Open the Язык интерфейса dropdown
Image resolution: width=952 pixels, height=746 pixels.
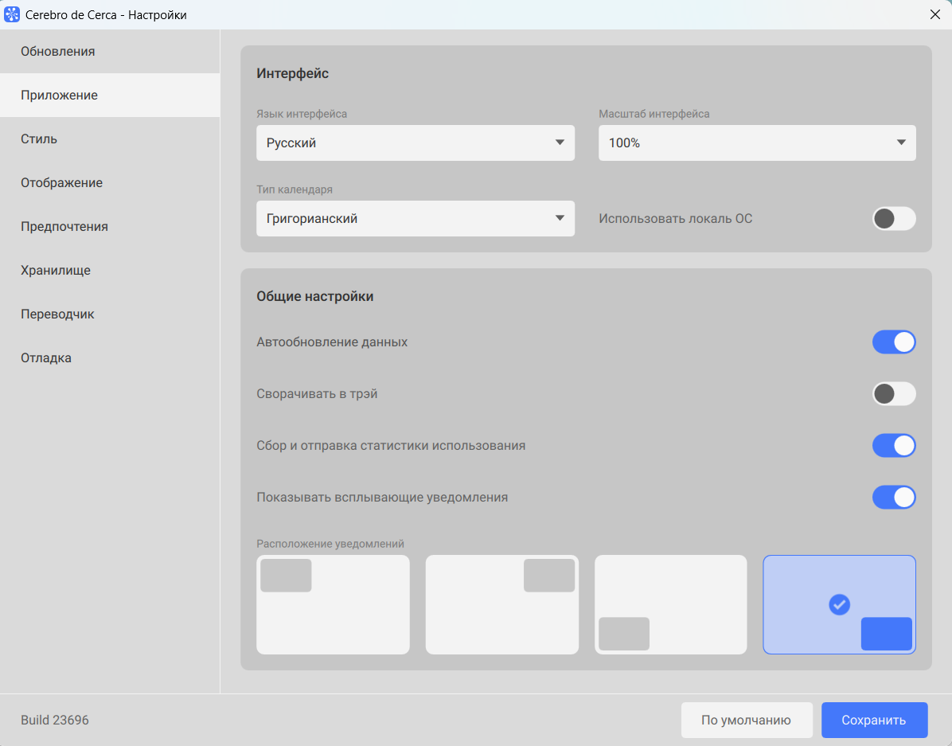[415, 143]
